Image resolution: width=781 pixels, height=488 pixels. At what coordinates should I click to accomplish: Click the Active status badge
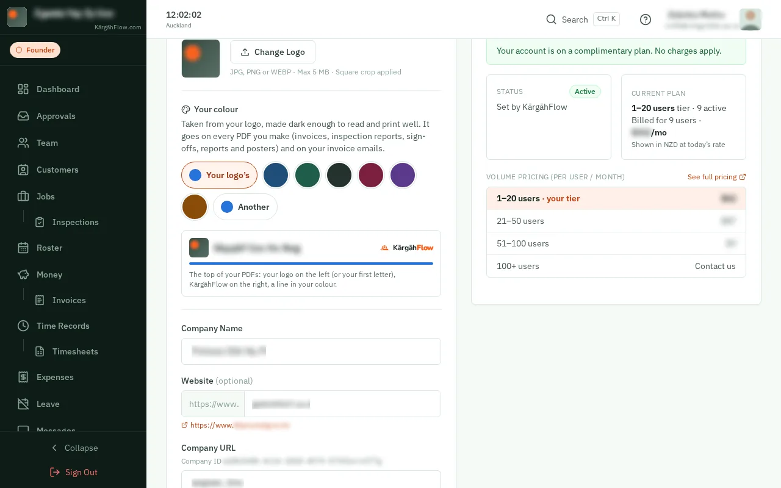585,91
